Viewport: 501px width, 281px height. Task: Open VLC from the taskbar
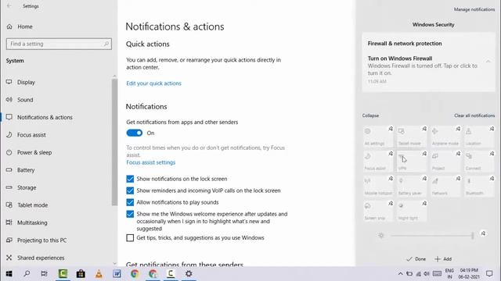point(99,274)
